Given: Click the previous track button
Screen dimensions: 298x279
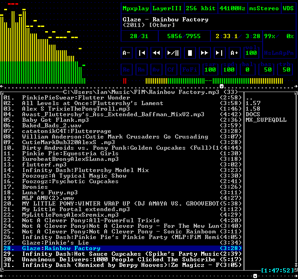Looking at the screenshot, I should 142,53.
